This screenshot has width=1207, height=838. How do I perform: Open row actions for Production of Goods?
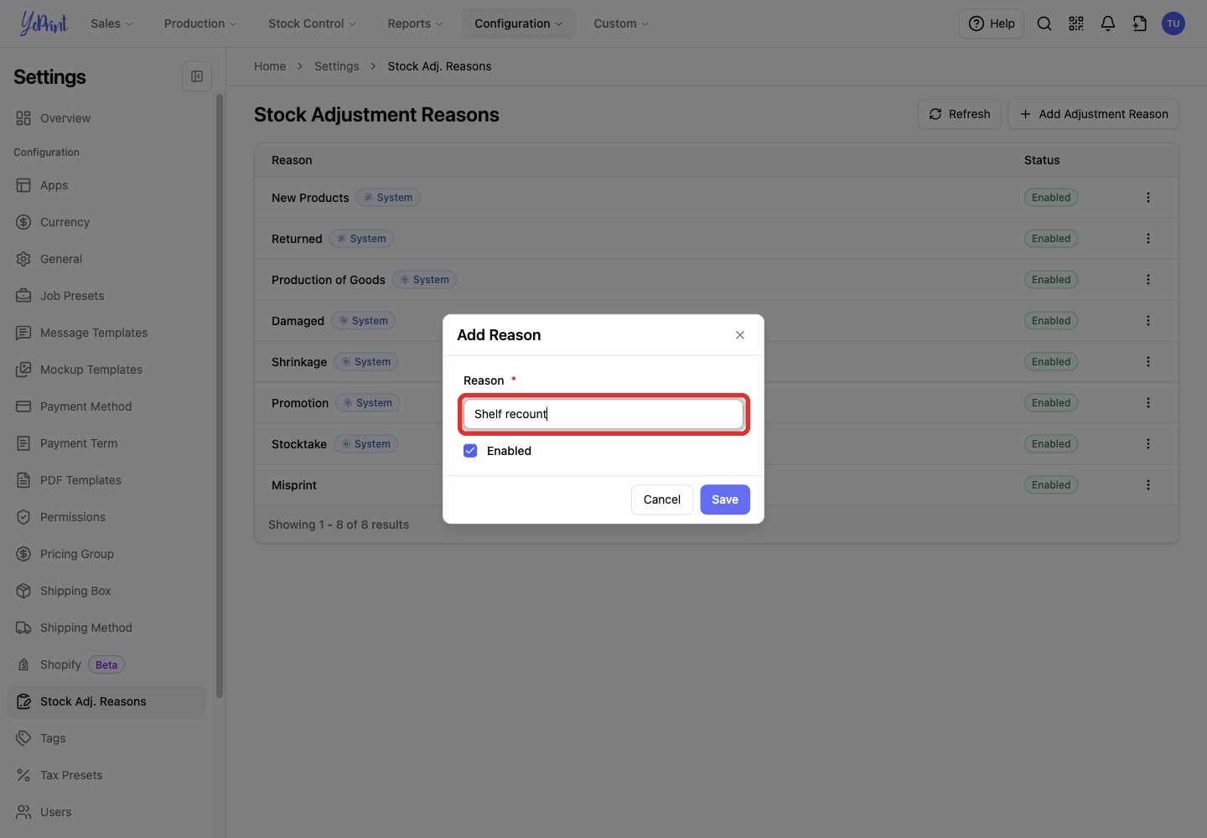coord(1148,280)
